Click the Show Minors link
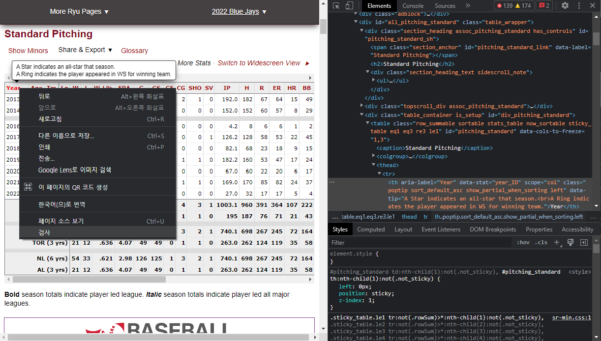This screenshot has height=341, width=601. coord(28,51)
